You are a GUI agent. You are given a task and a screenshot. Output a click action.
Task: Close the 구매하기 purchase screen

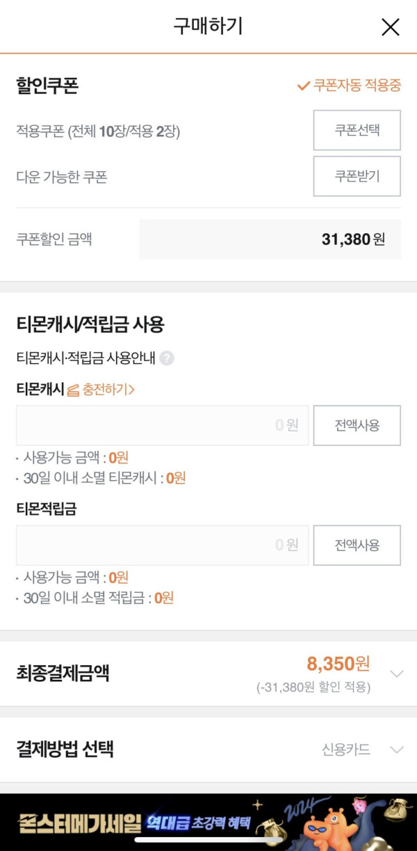coord(391,27)
